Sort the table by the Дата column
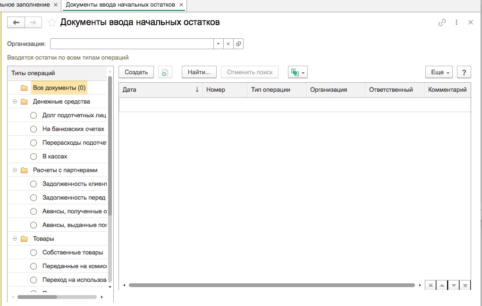This screenshot has width=482, height=306. (161, 90)
